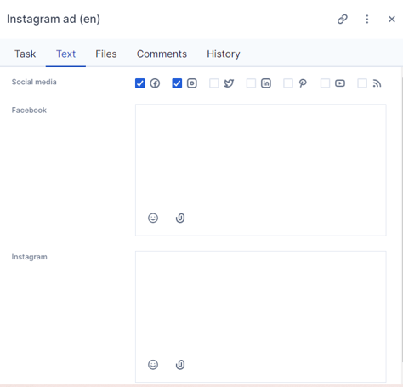403x387 pixels.
Task: Attach a file to the Facebook text
Action: tap(180, 218)
